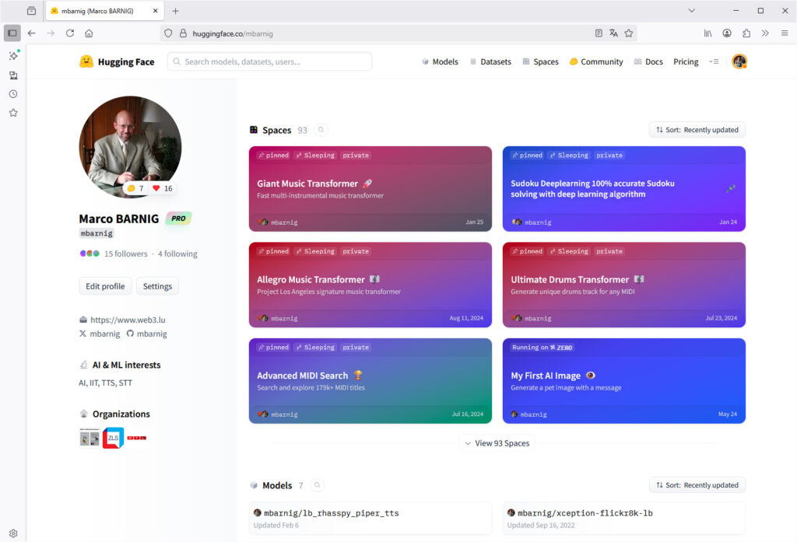Screen dimensions: 797x542
Task: Open the browser Reader View icon
Action: tap(599, 33)
